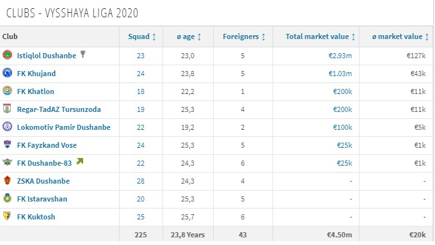Image resolution: width=435 pixels, height=245 pixels.
Task: Click the Regar-TadAZ Tursunzoda crest icon
Action: 7,109
